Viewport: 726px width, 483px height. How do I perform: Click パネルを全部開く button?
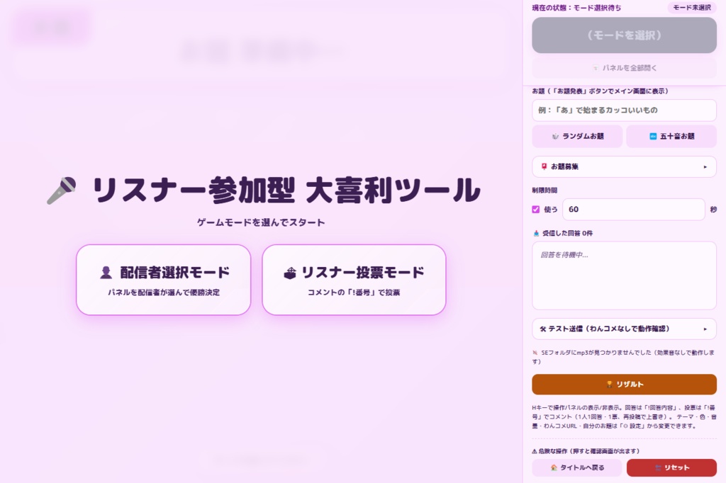coord(624,68)
